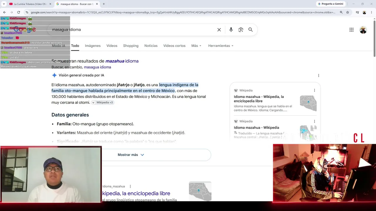Click the first Wikipedia card map thumbnail
This screenshot has height=211, width=376.
pos(308,103)
